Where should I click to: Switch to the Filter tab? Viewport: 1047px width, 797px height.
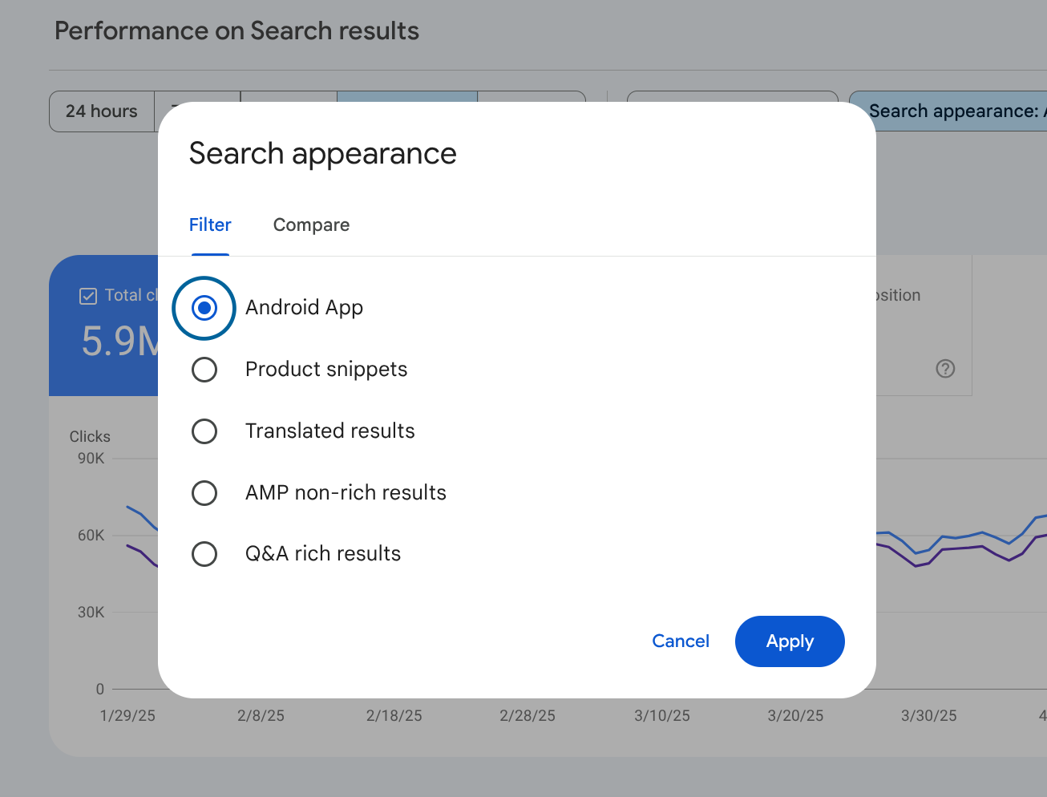(x=209, y=225)
